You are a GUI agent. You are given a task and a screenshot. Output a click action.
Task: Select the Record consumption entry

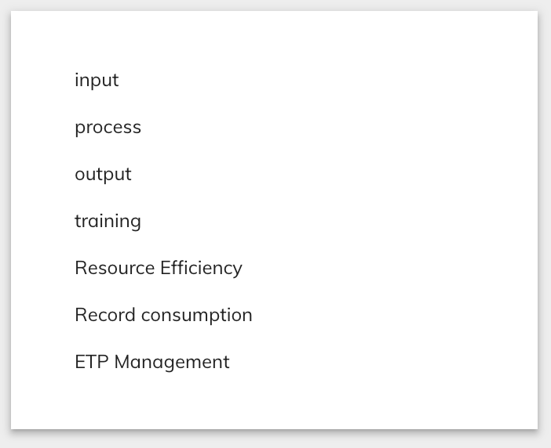pos(163,315)
